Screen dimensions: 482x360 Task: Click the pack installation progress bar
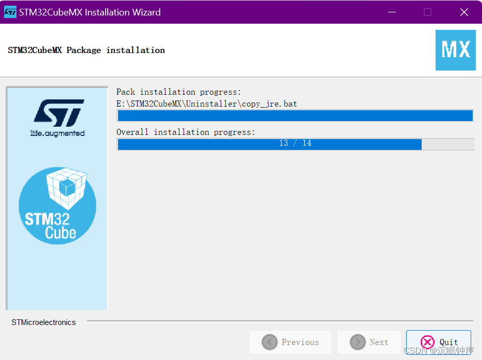(x=295, y=115)
